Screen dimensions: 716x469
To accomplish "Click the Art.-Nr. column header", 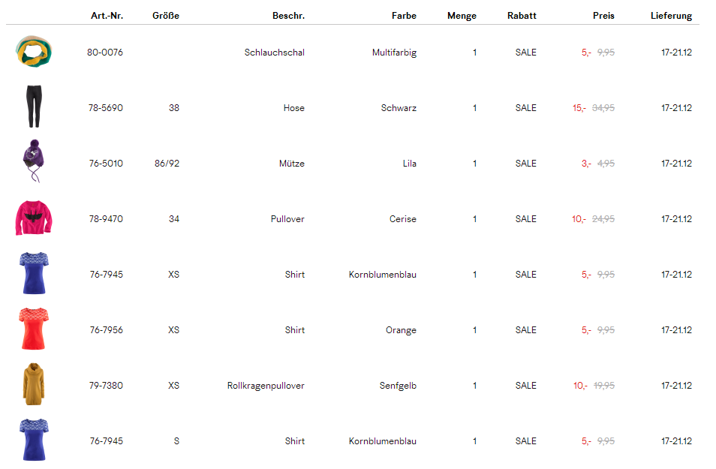I will coord(107,16).
